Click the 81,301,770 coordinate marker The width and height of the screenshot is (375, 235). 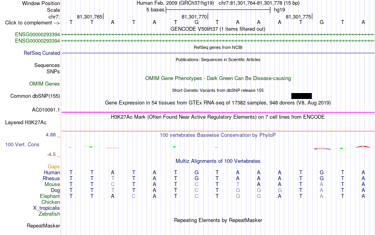click(x=195, y=17)
